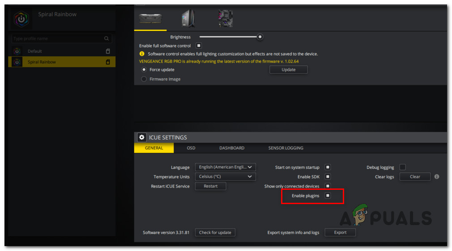The width and height of the screenshot is (452, 251).
Task: Toggle the Enable SDK checkbox
Action: [x=328, y=177]
